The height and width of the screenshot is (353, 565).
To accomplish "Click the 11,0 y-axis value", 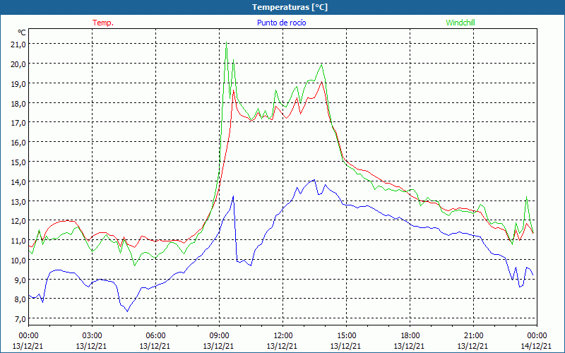I will coord(18,241).
